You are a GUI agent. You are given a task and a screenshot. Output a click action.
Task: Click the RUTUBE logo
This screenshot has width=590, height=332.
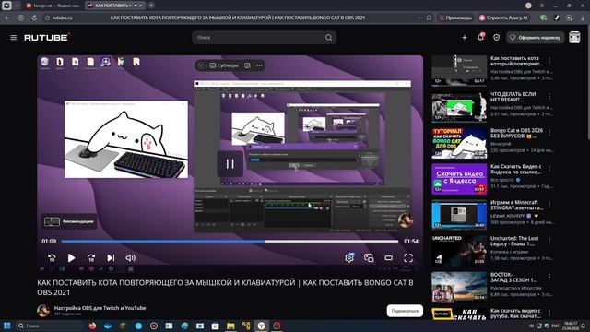47,37
